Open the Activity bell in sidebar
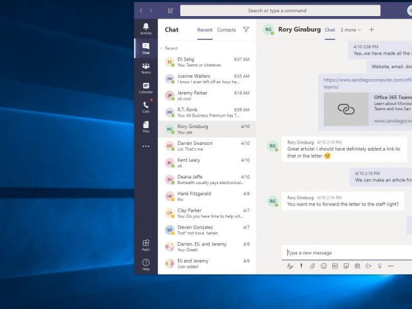 tap(146, 28)
